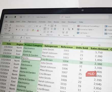Open the Number group dialog launcher
The image size is (112, 92).
[74, 36]
